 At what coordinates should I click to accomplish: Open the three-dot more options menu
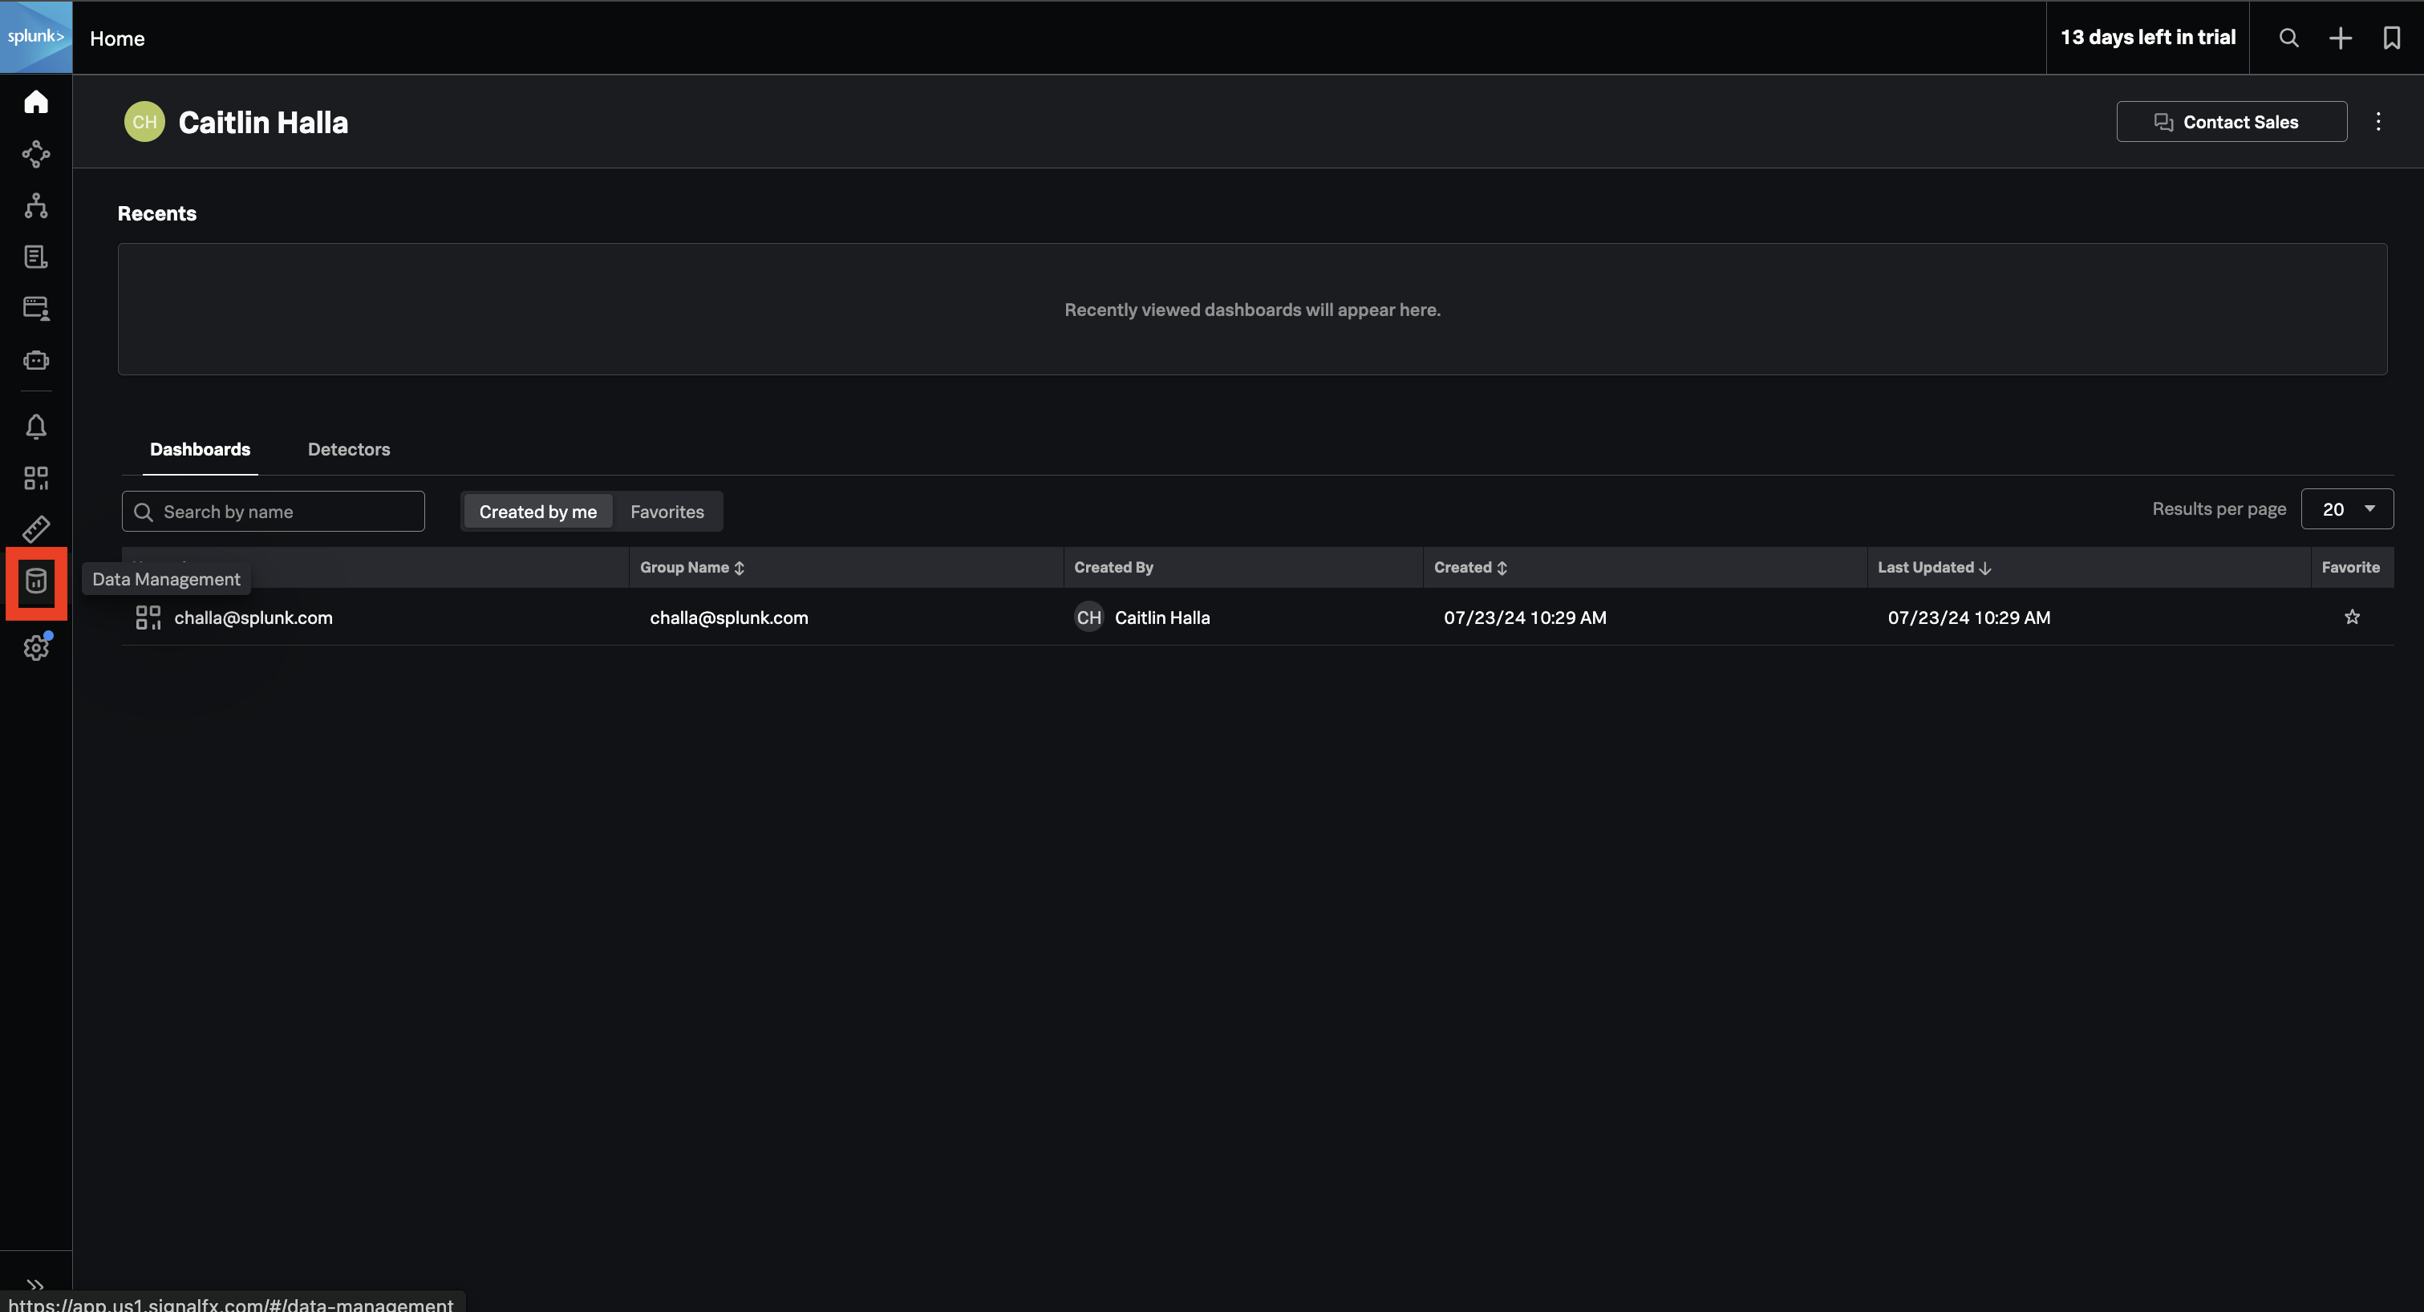coord(2378,121)
